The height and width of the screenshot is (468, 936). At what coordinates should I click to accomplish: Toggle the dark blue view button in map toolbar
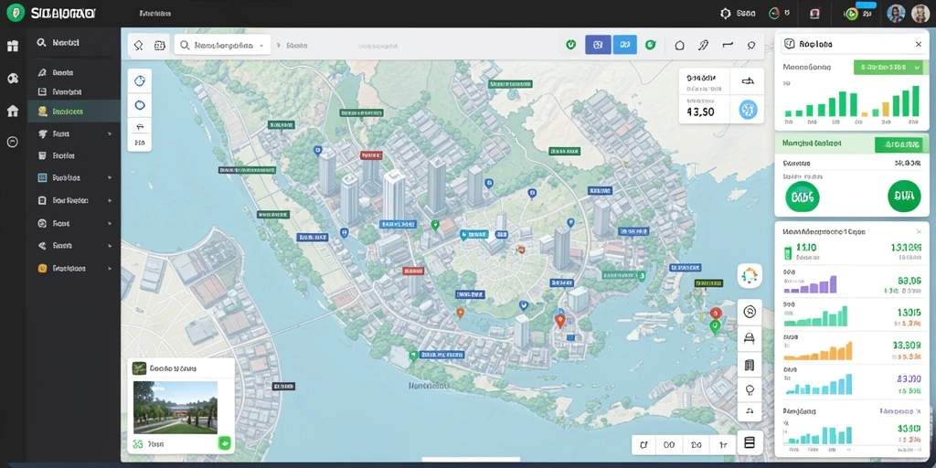[598, 44]
